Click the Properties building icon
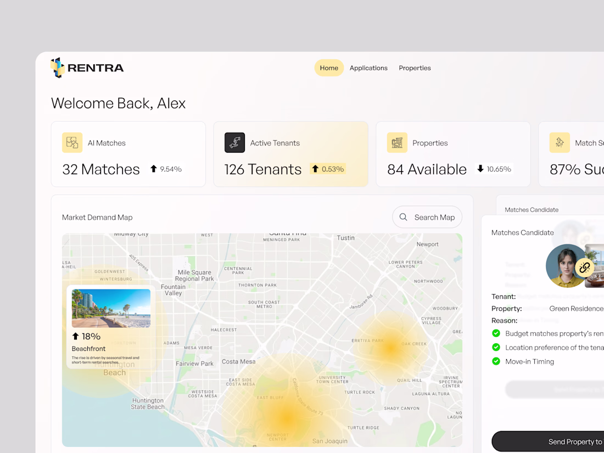The height and width of the screenshot is (453, 604). (397, 143)
